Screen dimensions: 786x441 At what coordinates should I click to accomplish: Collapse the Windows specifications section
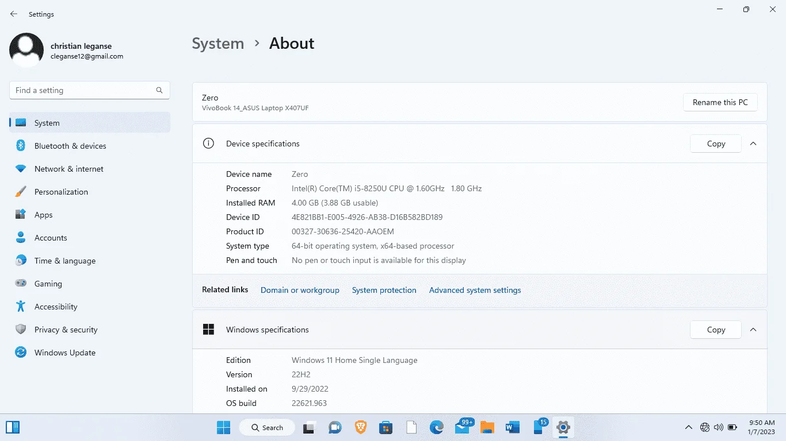[753, 330]
